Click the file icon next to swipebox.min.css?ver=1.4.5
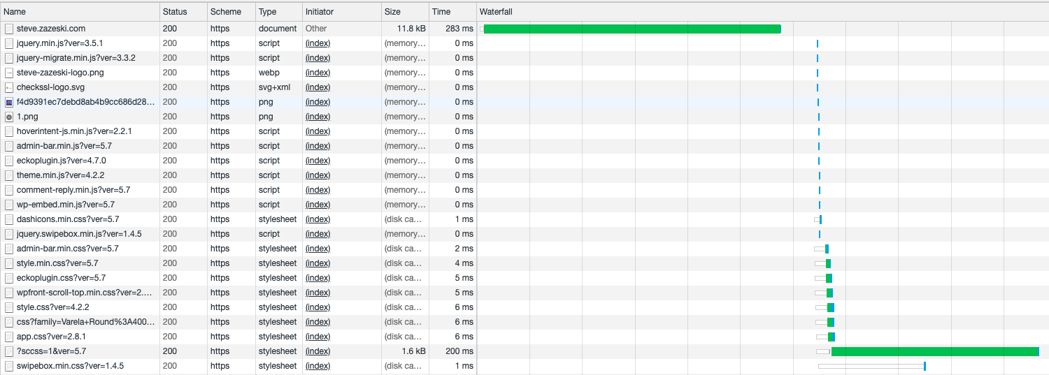 click(x=9, y=366)
